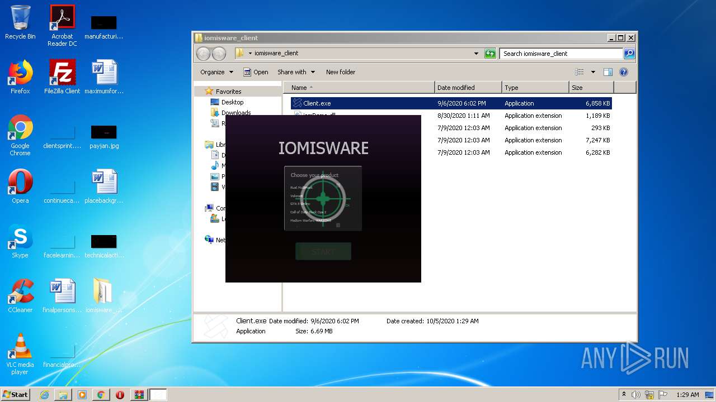Open Recycle Bin desktop icon
The width and height of the screenshot is (716, 402).
pos(20,22)
